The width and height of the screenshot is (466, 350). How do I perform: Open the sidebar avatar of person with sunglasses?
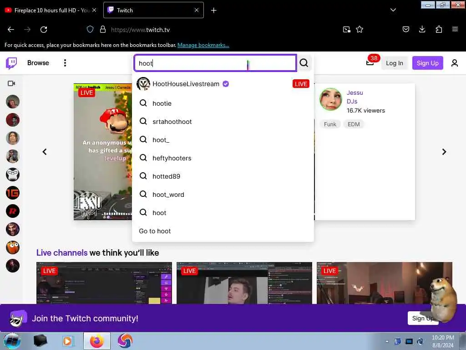pos(12,156)
